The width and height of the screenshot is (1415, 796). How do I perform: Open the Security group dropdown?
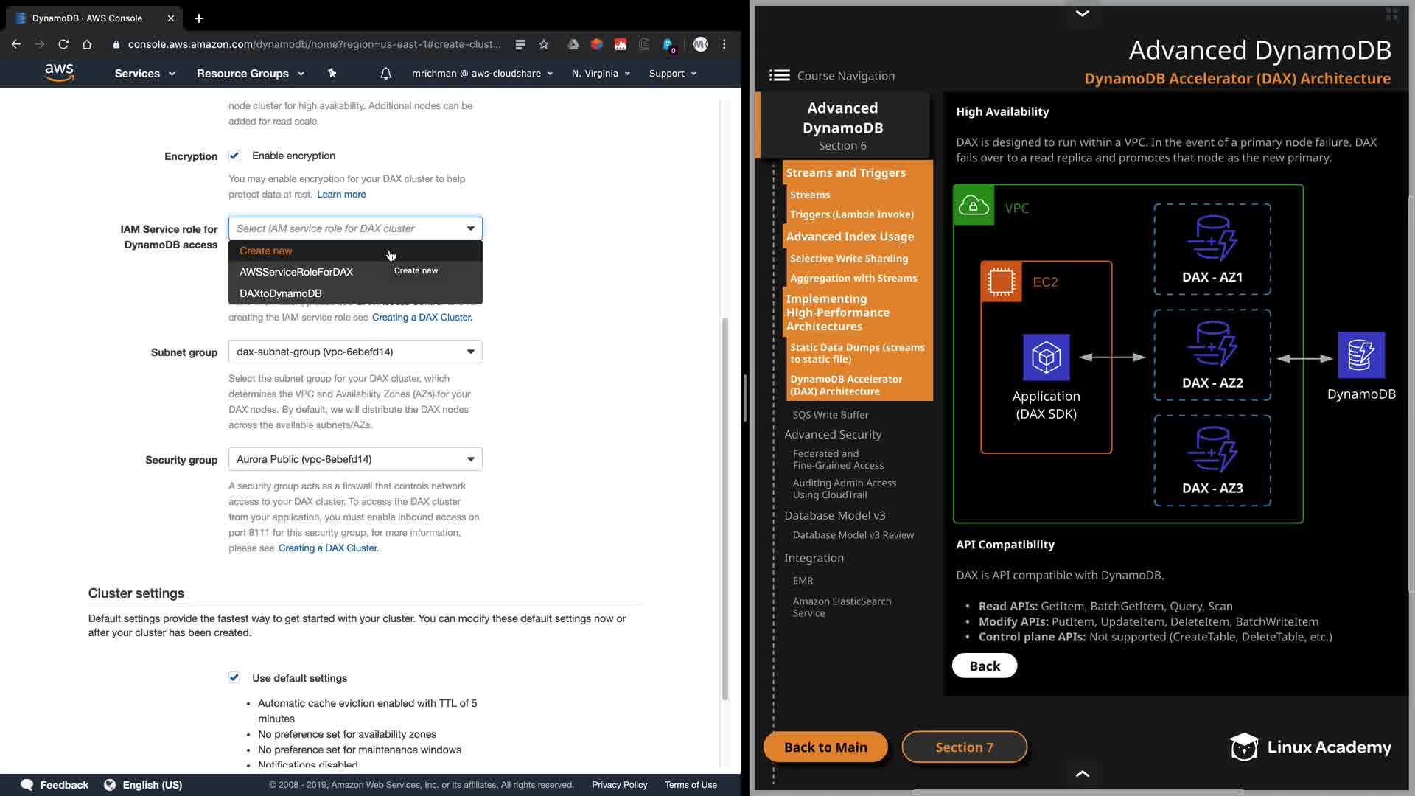(355, 459)
